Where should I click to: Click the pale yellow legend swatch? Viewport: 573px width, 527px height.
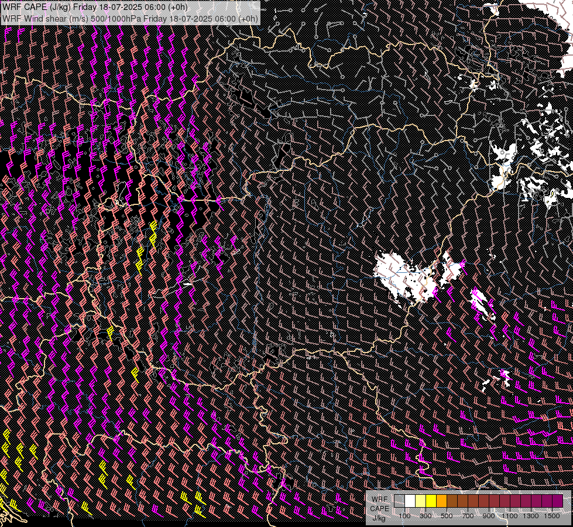421,501
